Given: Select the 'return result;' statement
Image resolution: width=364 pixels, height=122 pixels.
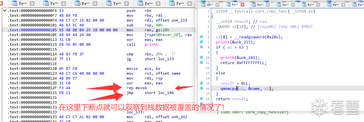Looking at the screenshot, I should [x=232, y=99].
